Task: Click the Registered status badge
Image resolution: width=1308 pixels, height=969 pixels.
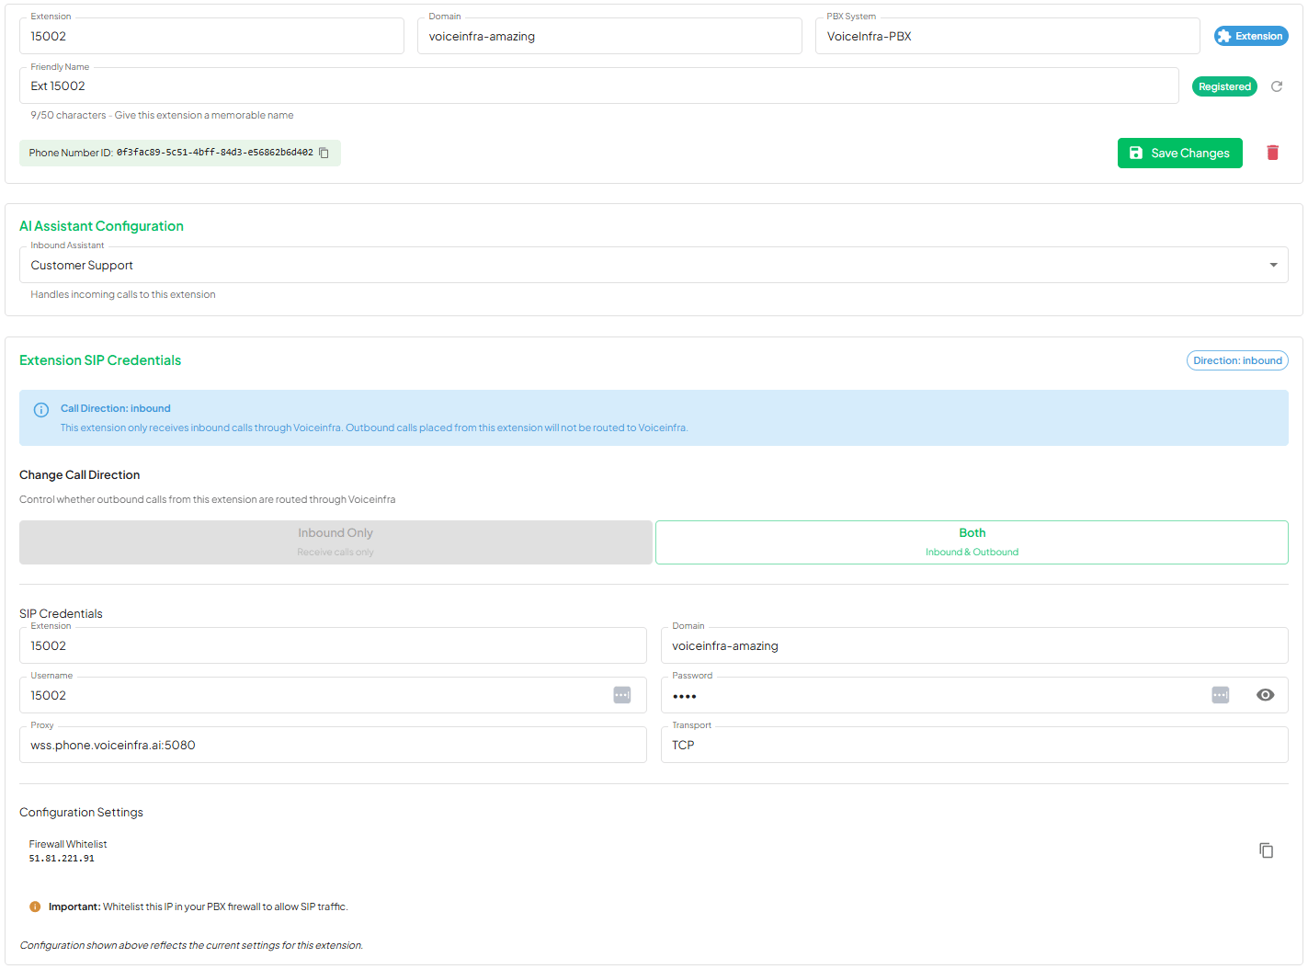Action: click(x=1224, y=86)
